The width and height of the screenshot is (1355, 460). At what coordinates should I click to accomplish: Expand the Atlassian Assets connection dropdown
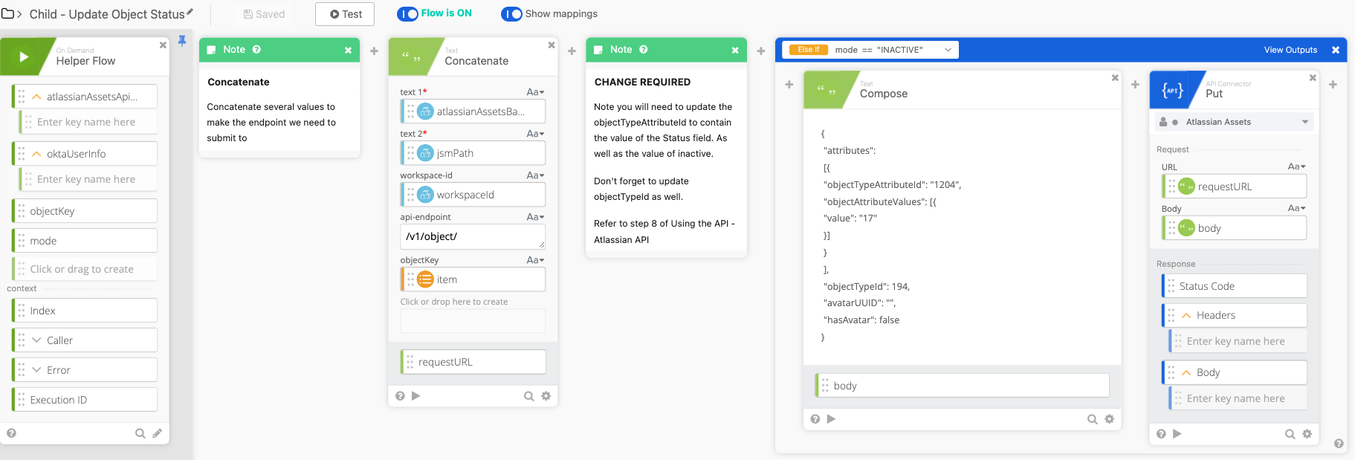[1304, 122]
